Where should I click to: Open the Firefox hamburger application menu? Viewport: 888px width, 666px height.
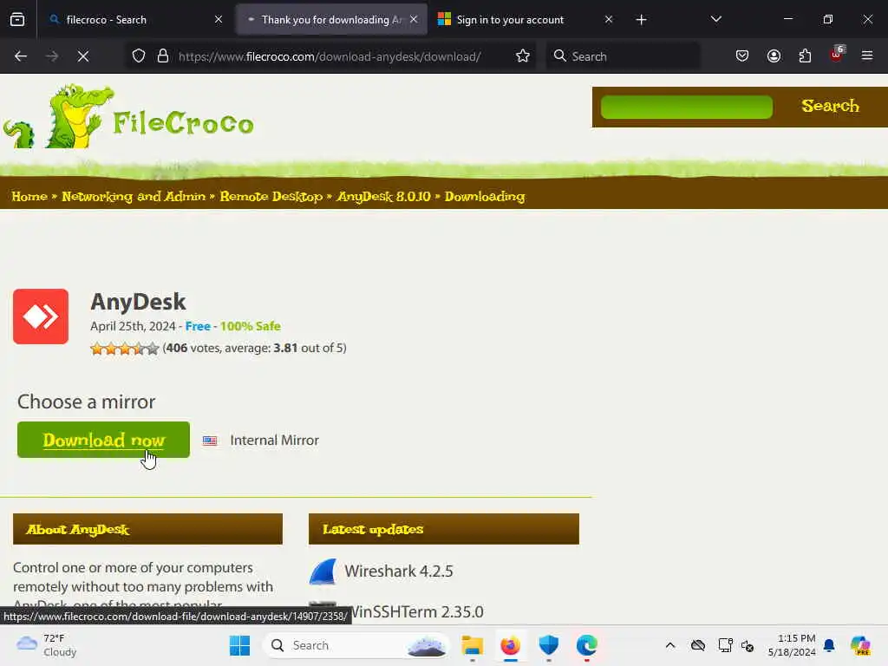pyautogui.click(x=867, y=55)
